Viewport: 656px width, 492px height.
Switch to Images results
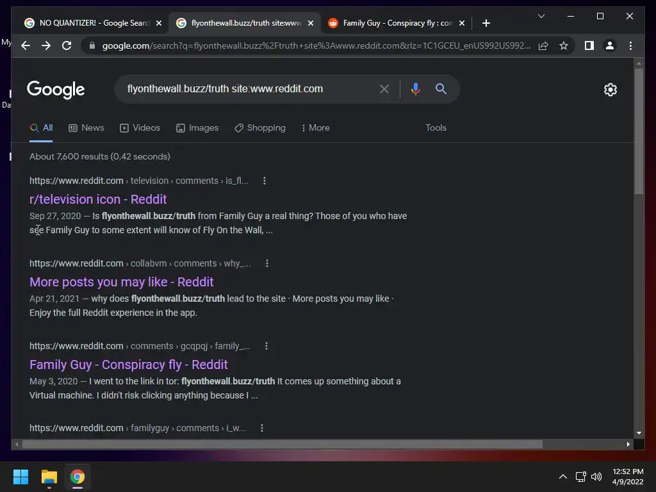(197, 127)
